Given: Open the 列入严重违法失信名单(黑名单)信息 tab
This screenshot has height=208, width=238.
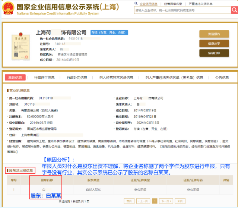Looking at the screenshot, I should click(174, 78).
